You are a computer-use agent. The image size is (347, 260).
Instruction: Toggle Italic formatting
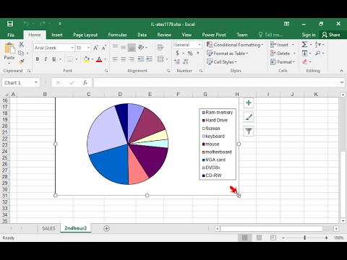coord(46,59)
